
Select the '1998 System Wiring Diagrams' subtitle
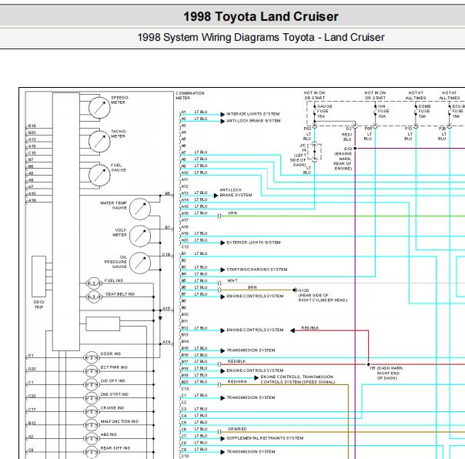[x=261, y=38]
